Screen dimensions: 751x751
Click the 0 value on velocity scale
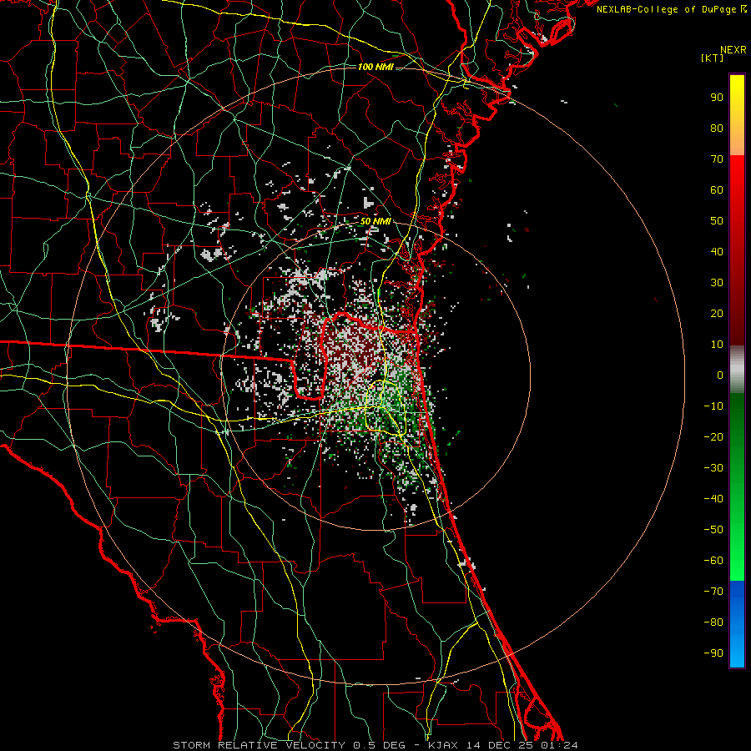tap(720, 375)
